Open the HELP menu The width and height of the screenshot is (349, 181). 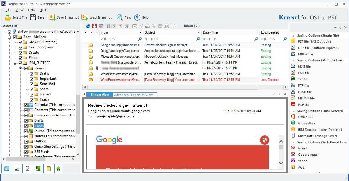point(43,10)
